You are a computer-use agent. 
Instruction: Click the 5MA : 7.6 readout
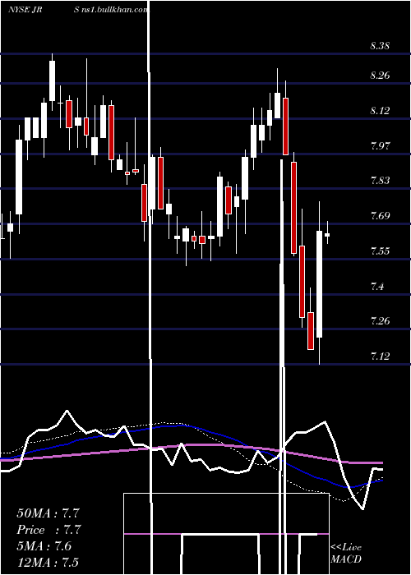click(44, 546)
